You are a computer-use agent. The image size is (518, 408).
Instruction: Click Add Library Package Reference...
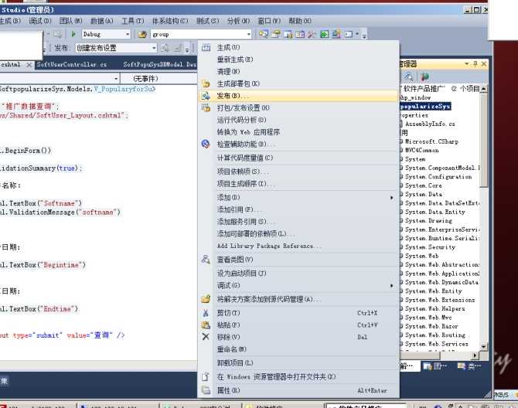[x=298, y=246]
